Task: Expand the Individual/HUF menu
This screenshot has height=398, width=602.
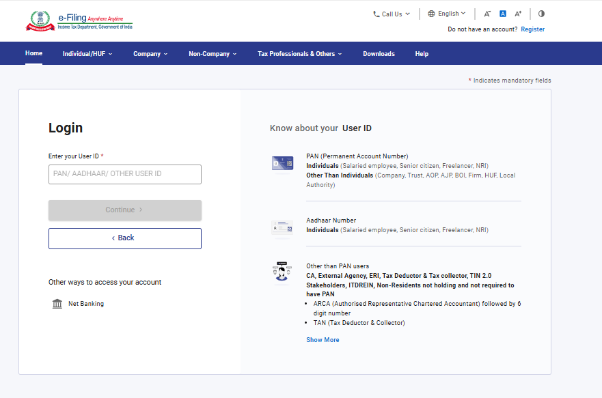Action: coord(87,54)
